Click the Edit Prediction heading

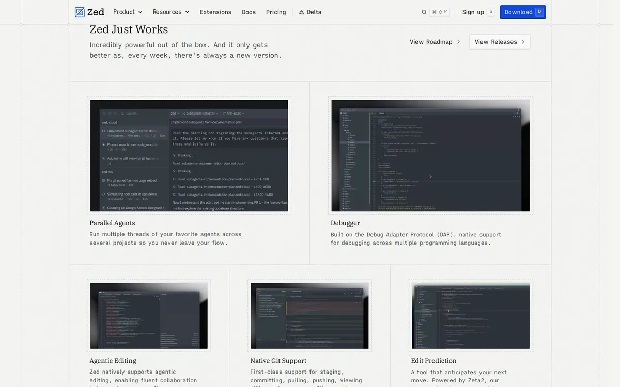pos(434,361)
